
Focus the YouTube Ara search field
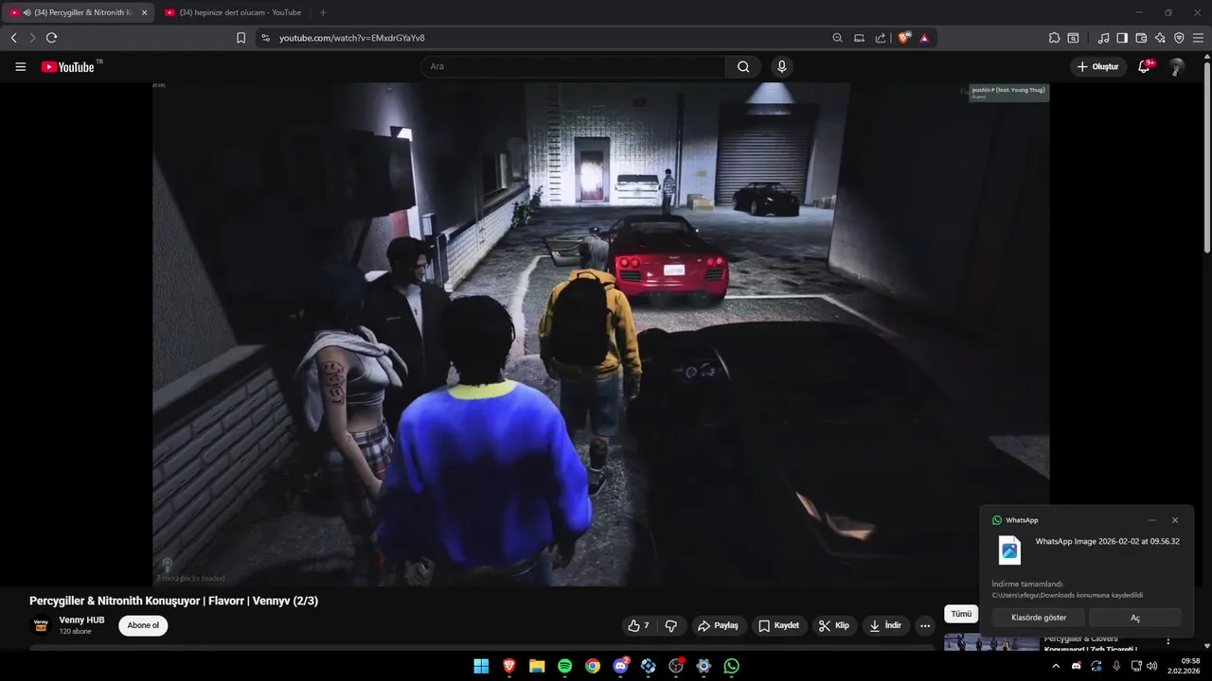coord(573,66)
